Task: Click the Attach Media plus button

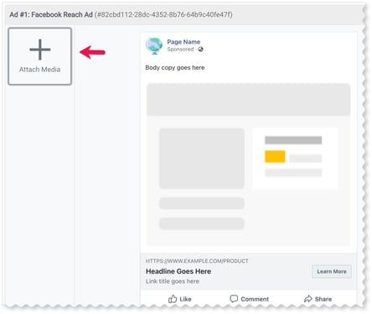Action: 40,56
